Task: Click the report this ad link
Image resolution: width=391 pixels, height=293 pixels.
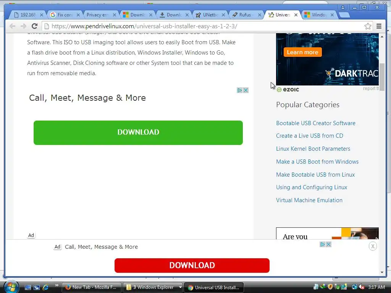Action: [371, 89]
